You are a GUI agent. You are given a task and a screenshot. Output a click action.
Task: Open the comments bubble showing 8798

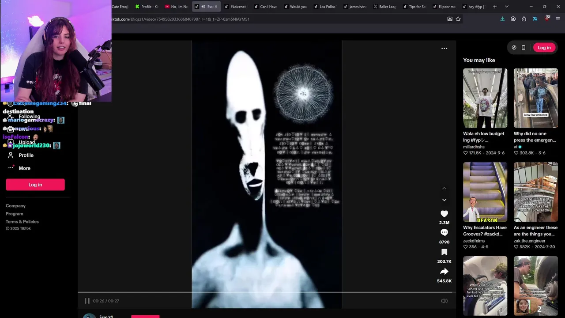tap(444, 232)
